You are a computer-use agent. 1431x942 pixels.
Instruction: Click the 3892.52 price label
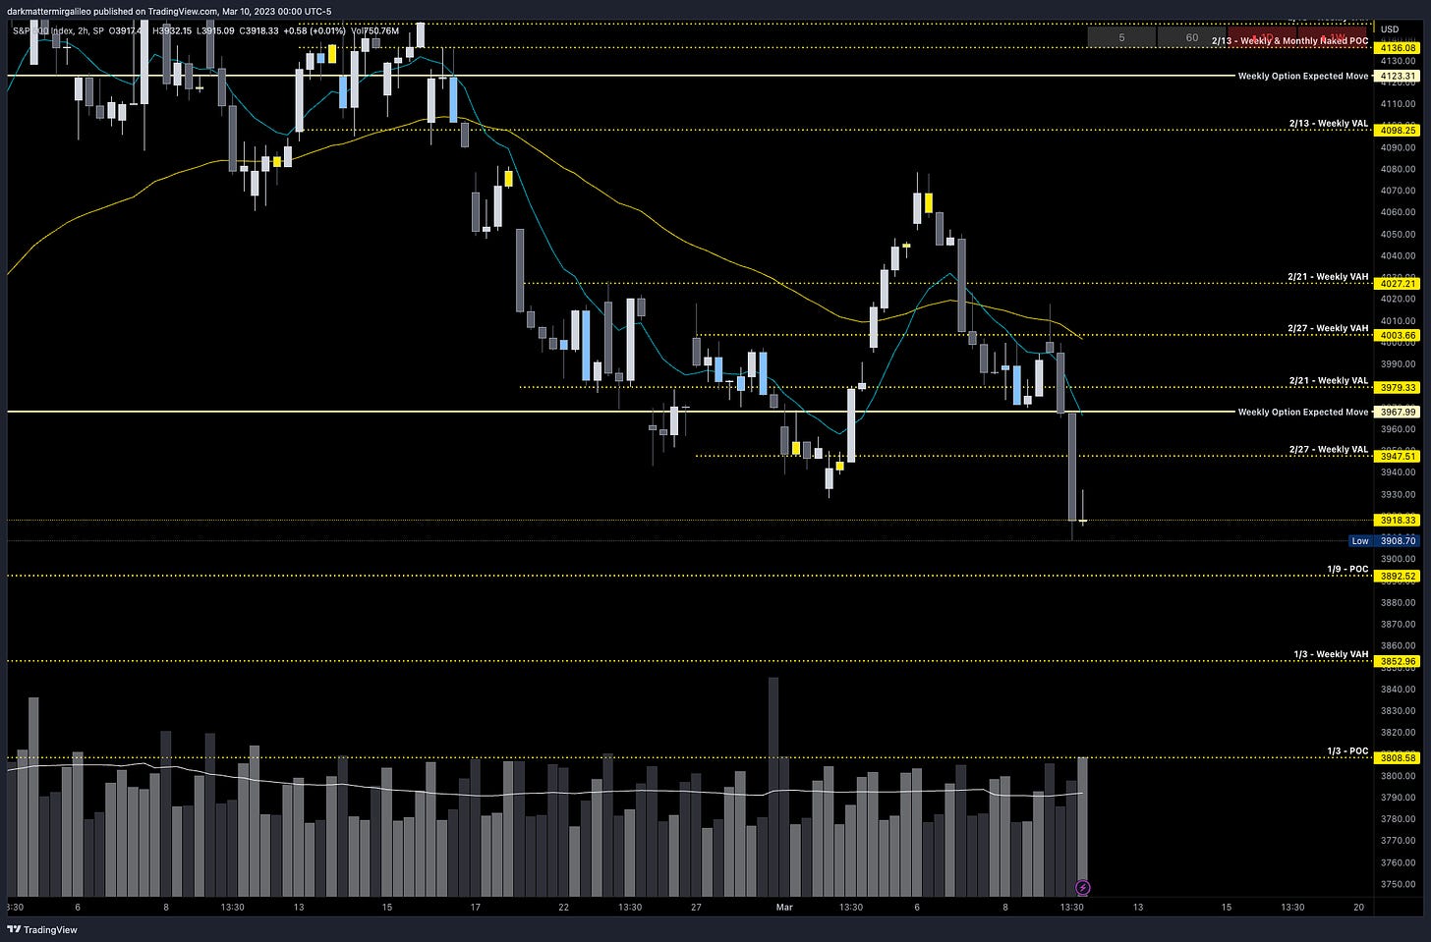pos(1399,576)
